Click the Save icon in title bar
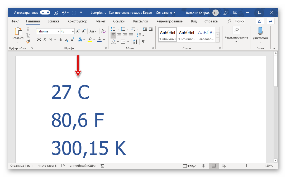The width and height of the screenshot is (286, 177). pos(56,13)
